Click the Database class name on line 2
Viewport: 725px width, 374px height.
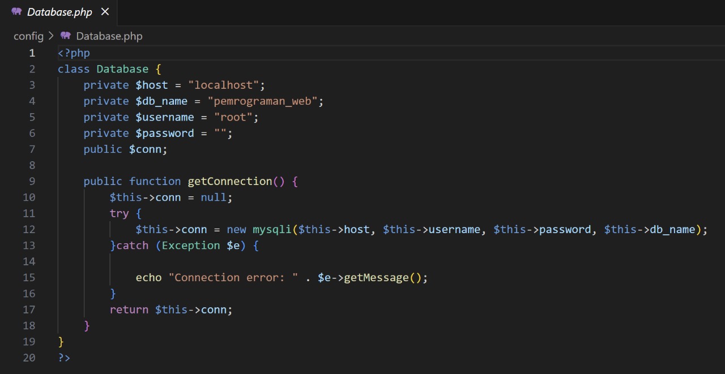click(x=122, y=69)
